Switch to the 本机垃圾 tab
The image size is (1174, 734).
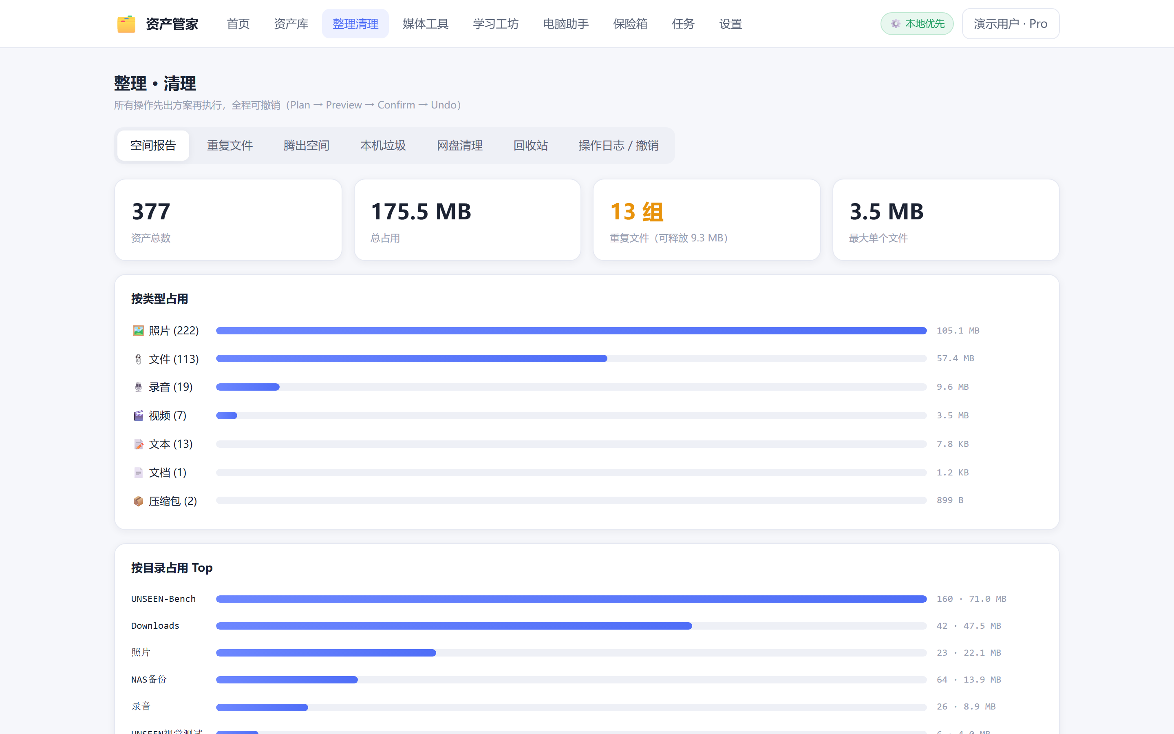pos(383,146)
